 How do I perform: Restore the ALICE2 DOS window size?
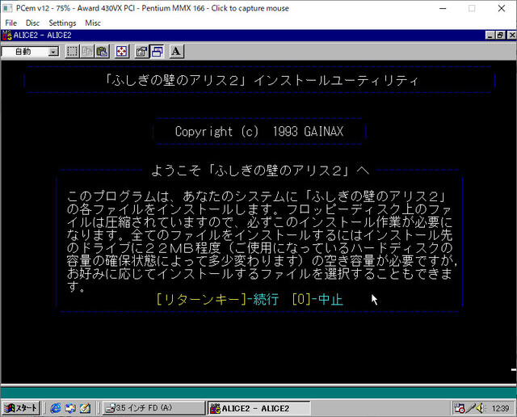point(501,36)
